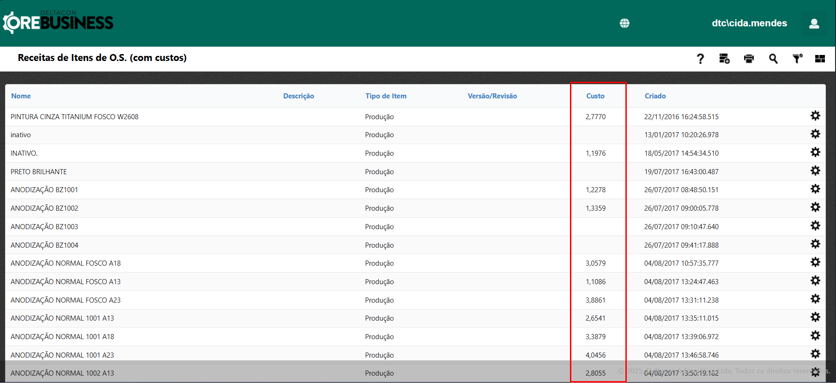The image size is (836, 383).
Task: Click the Criado column header
Action: coord(655,96)
